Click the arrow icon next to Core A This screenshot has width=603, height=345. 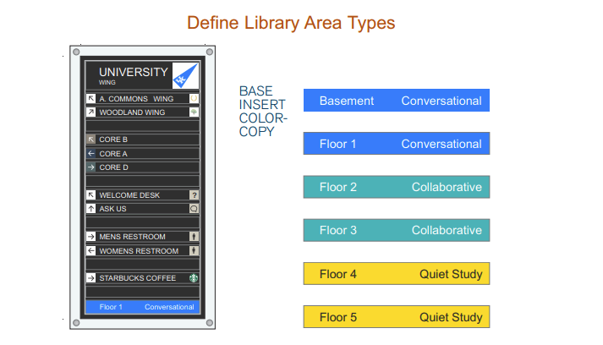90,154
